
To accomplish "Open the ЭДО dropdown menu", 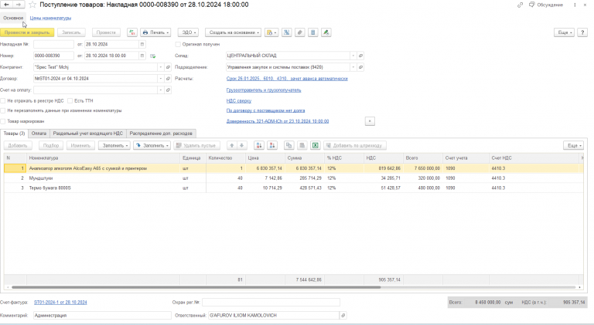I will pos(188,32).
